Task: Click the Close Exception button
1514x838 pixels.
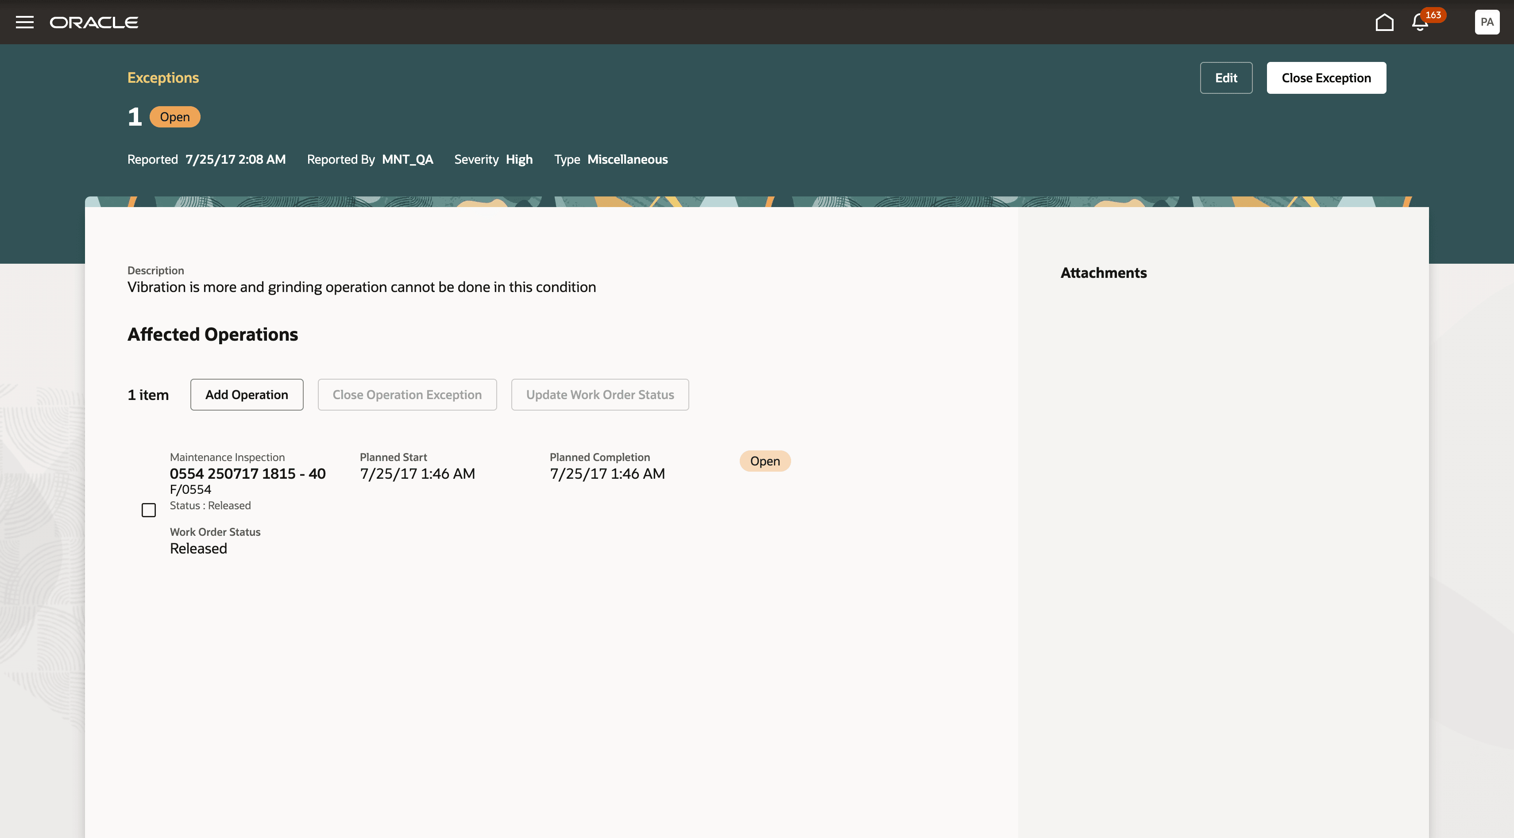Action: [x=1326, y=77]
